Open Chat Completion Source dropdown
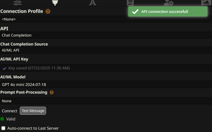 click(x=106, y=50)
